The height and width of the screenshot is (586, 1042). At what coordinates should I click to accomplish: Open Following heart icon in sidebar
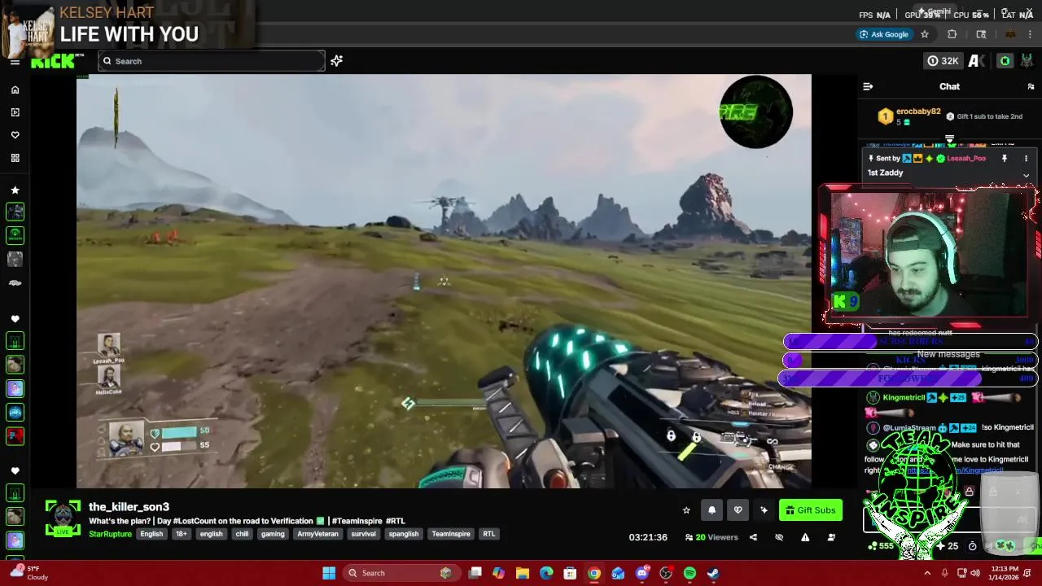pos(15,135)
